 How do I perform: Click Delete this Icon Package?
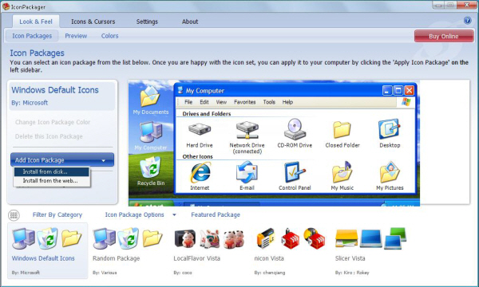[x=49, y=136]
